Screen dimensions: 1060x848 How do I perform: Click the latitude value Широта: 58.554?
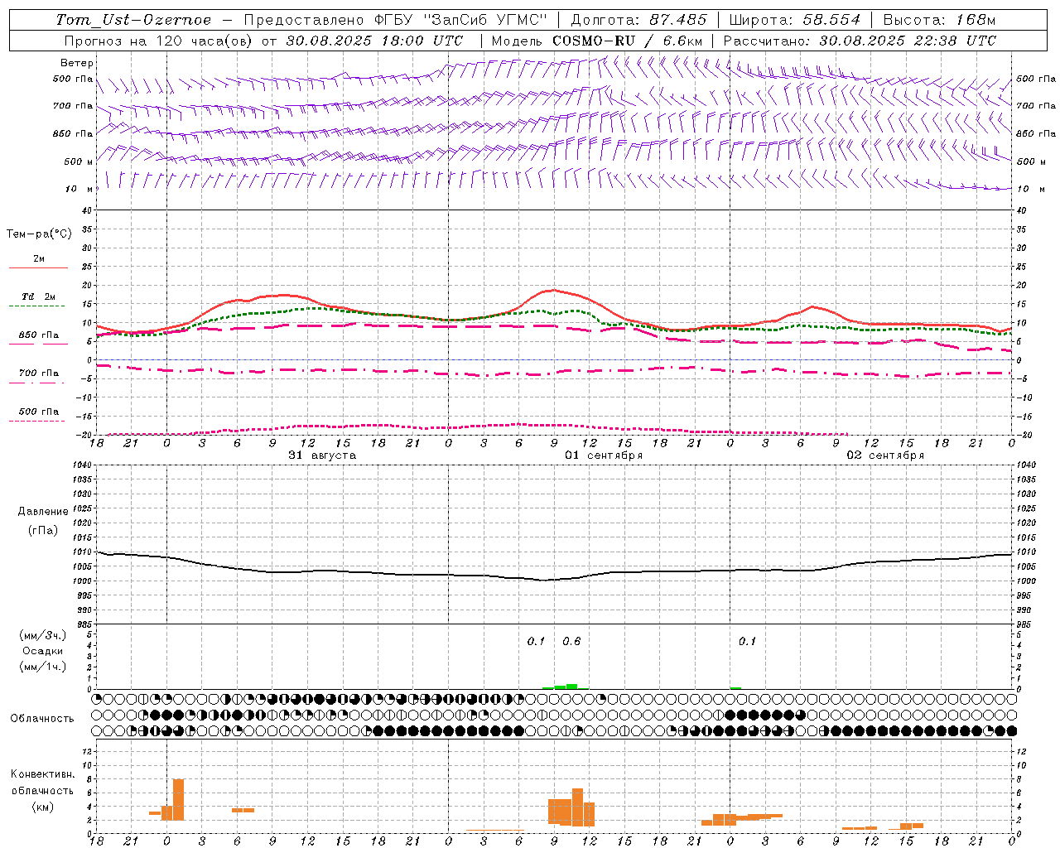click(794, 20)
